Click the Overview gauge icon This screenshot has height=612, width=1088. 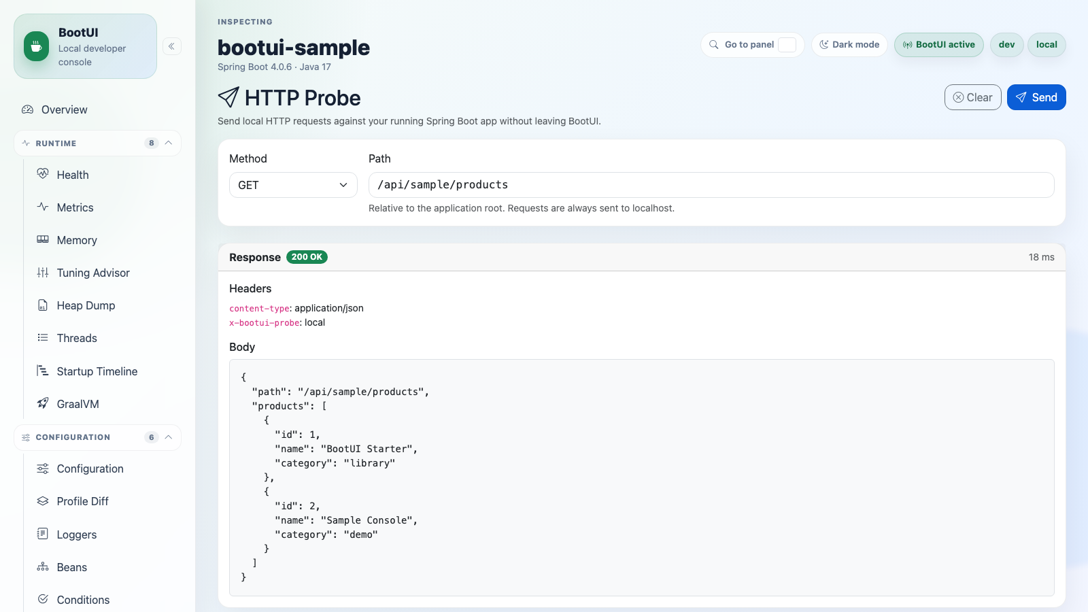tap(27, 109)
